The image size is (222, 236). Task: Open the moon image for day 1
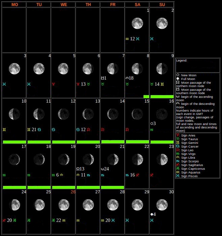(x=137, y=23)
